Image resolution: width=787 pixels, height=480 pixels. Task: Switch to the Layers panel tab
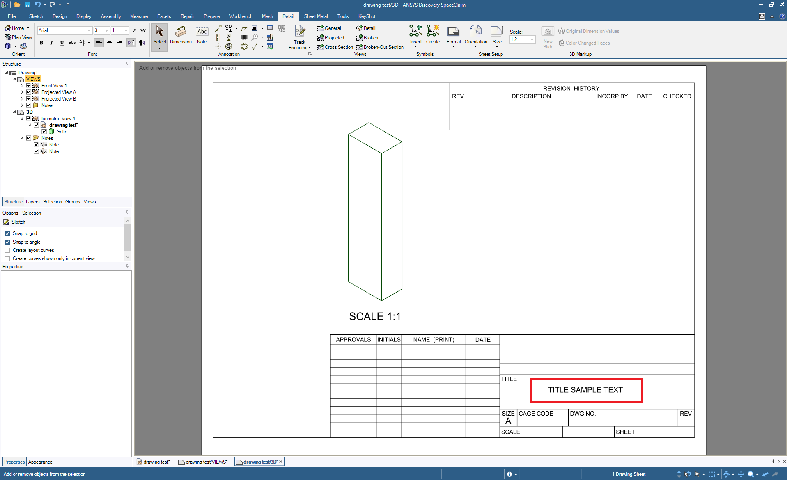(x=32, y=202)
